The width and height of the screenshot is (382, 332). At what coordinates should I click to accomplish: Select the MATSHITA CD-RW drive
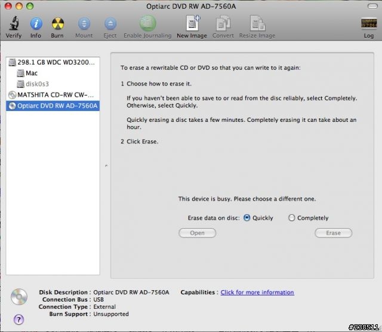click(53, 94)
